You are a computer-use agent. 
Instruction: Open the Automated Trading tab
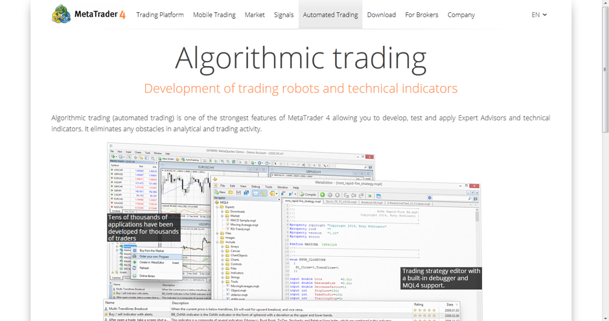[330, 15]
